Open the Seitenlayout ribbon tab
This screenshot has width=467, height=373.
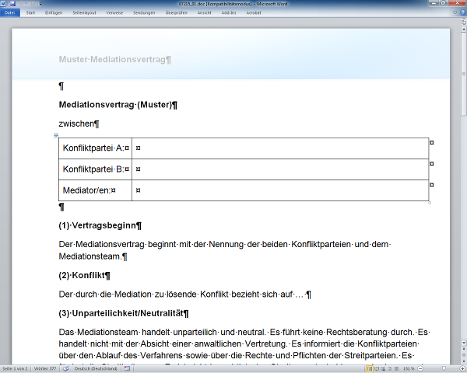pyautogui.click(x=83, y=13)
